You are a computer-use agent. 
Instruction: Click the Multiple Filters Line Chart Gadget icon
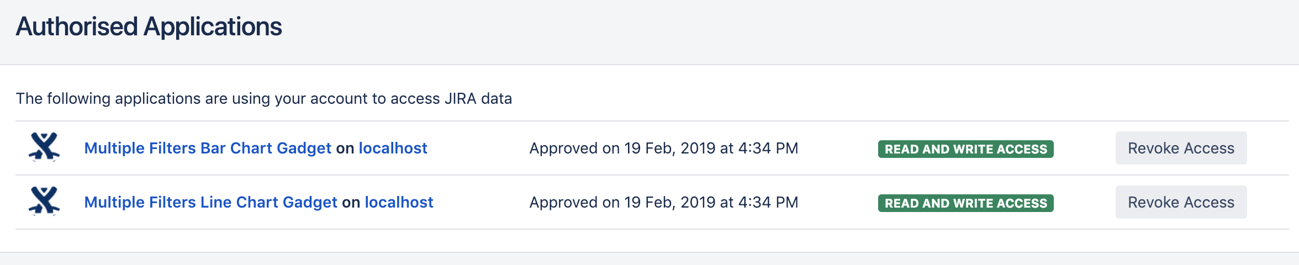click(x=44, y=202)
